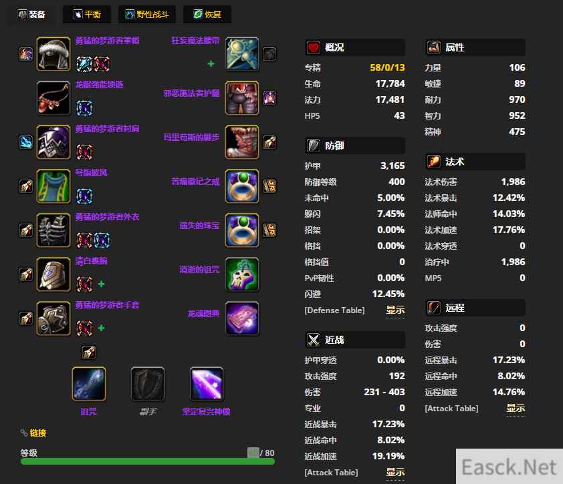Expand the melee Attack Table via 显示
This screenshot has height=484, width=563.
pyautogui.click(x=395, y=473)
